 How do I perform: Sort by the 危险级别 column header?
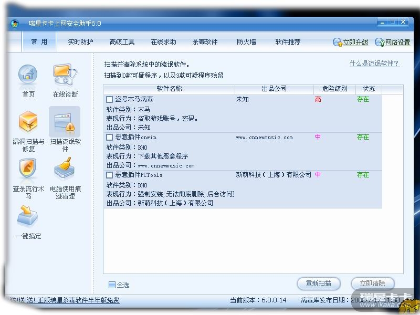[334, 89]
